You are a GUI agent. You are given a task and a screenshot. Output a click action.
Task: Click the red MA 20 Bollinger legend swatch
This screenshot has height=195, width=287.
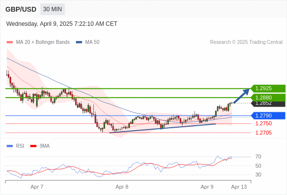click(x=10, y=42)
